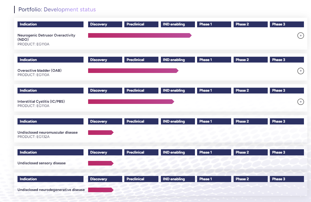
Task: Click the Phase 3 header in first row
Action: (x=287, y=24)
